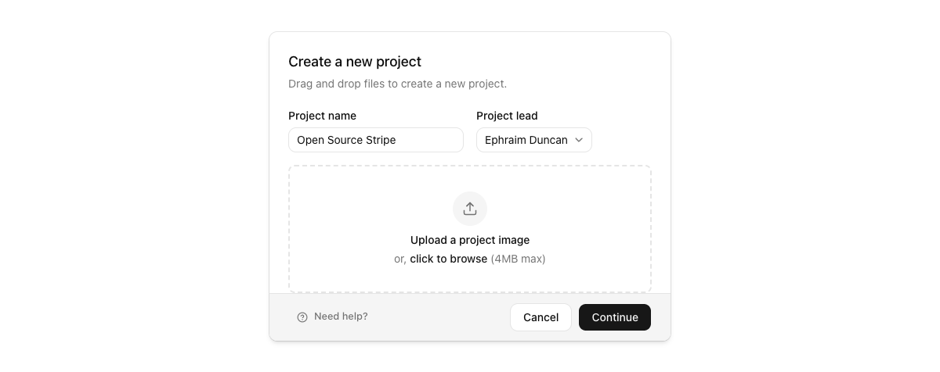
Task: Click the upload arrow icon
Action: tap(470, 209)
